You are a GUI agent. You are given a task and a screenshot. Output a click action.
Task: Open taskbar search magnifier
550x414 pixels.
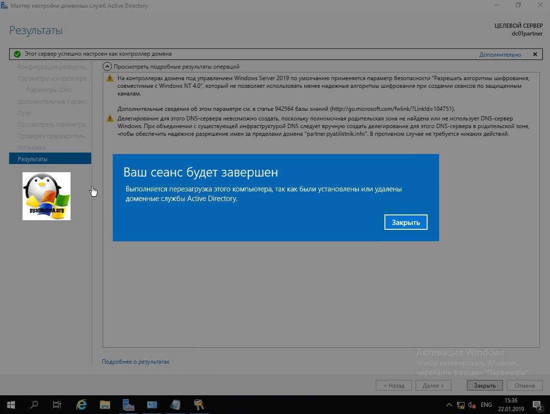[34, 405]
